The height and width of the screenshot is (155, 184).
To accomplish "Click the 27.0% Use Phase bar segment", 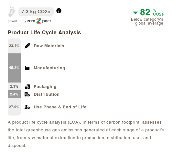I will [14, 107].
